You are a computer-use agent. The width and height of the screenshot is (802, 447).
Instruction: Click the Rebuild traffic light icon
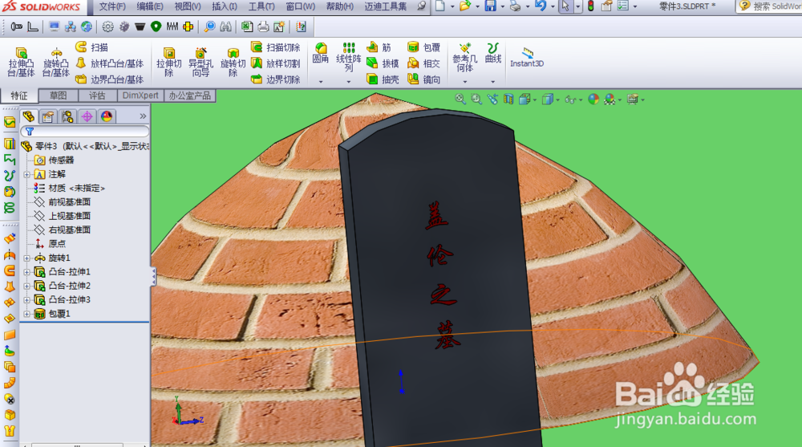[591, 6]
